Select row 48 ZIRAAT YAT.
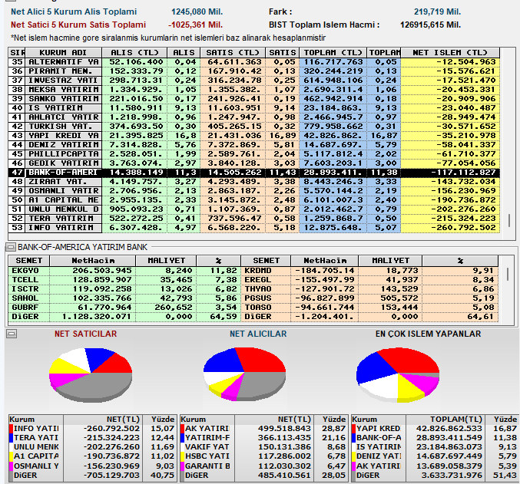Image resolution: width=520 pixels, height=484 pixels. (x=254, y=182)
